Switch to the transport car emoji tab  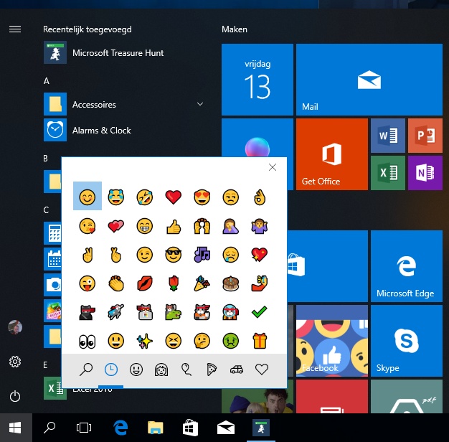coord(237,370)
